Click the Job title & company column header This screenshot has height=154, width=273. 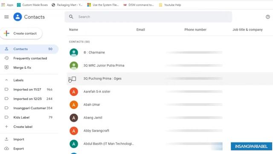coord(247,30)
